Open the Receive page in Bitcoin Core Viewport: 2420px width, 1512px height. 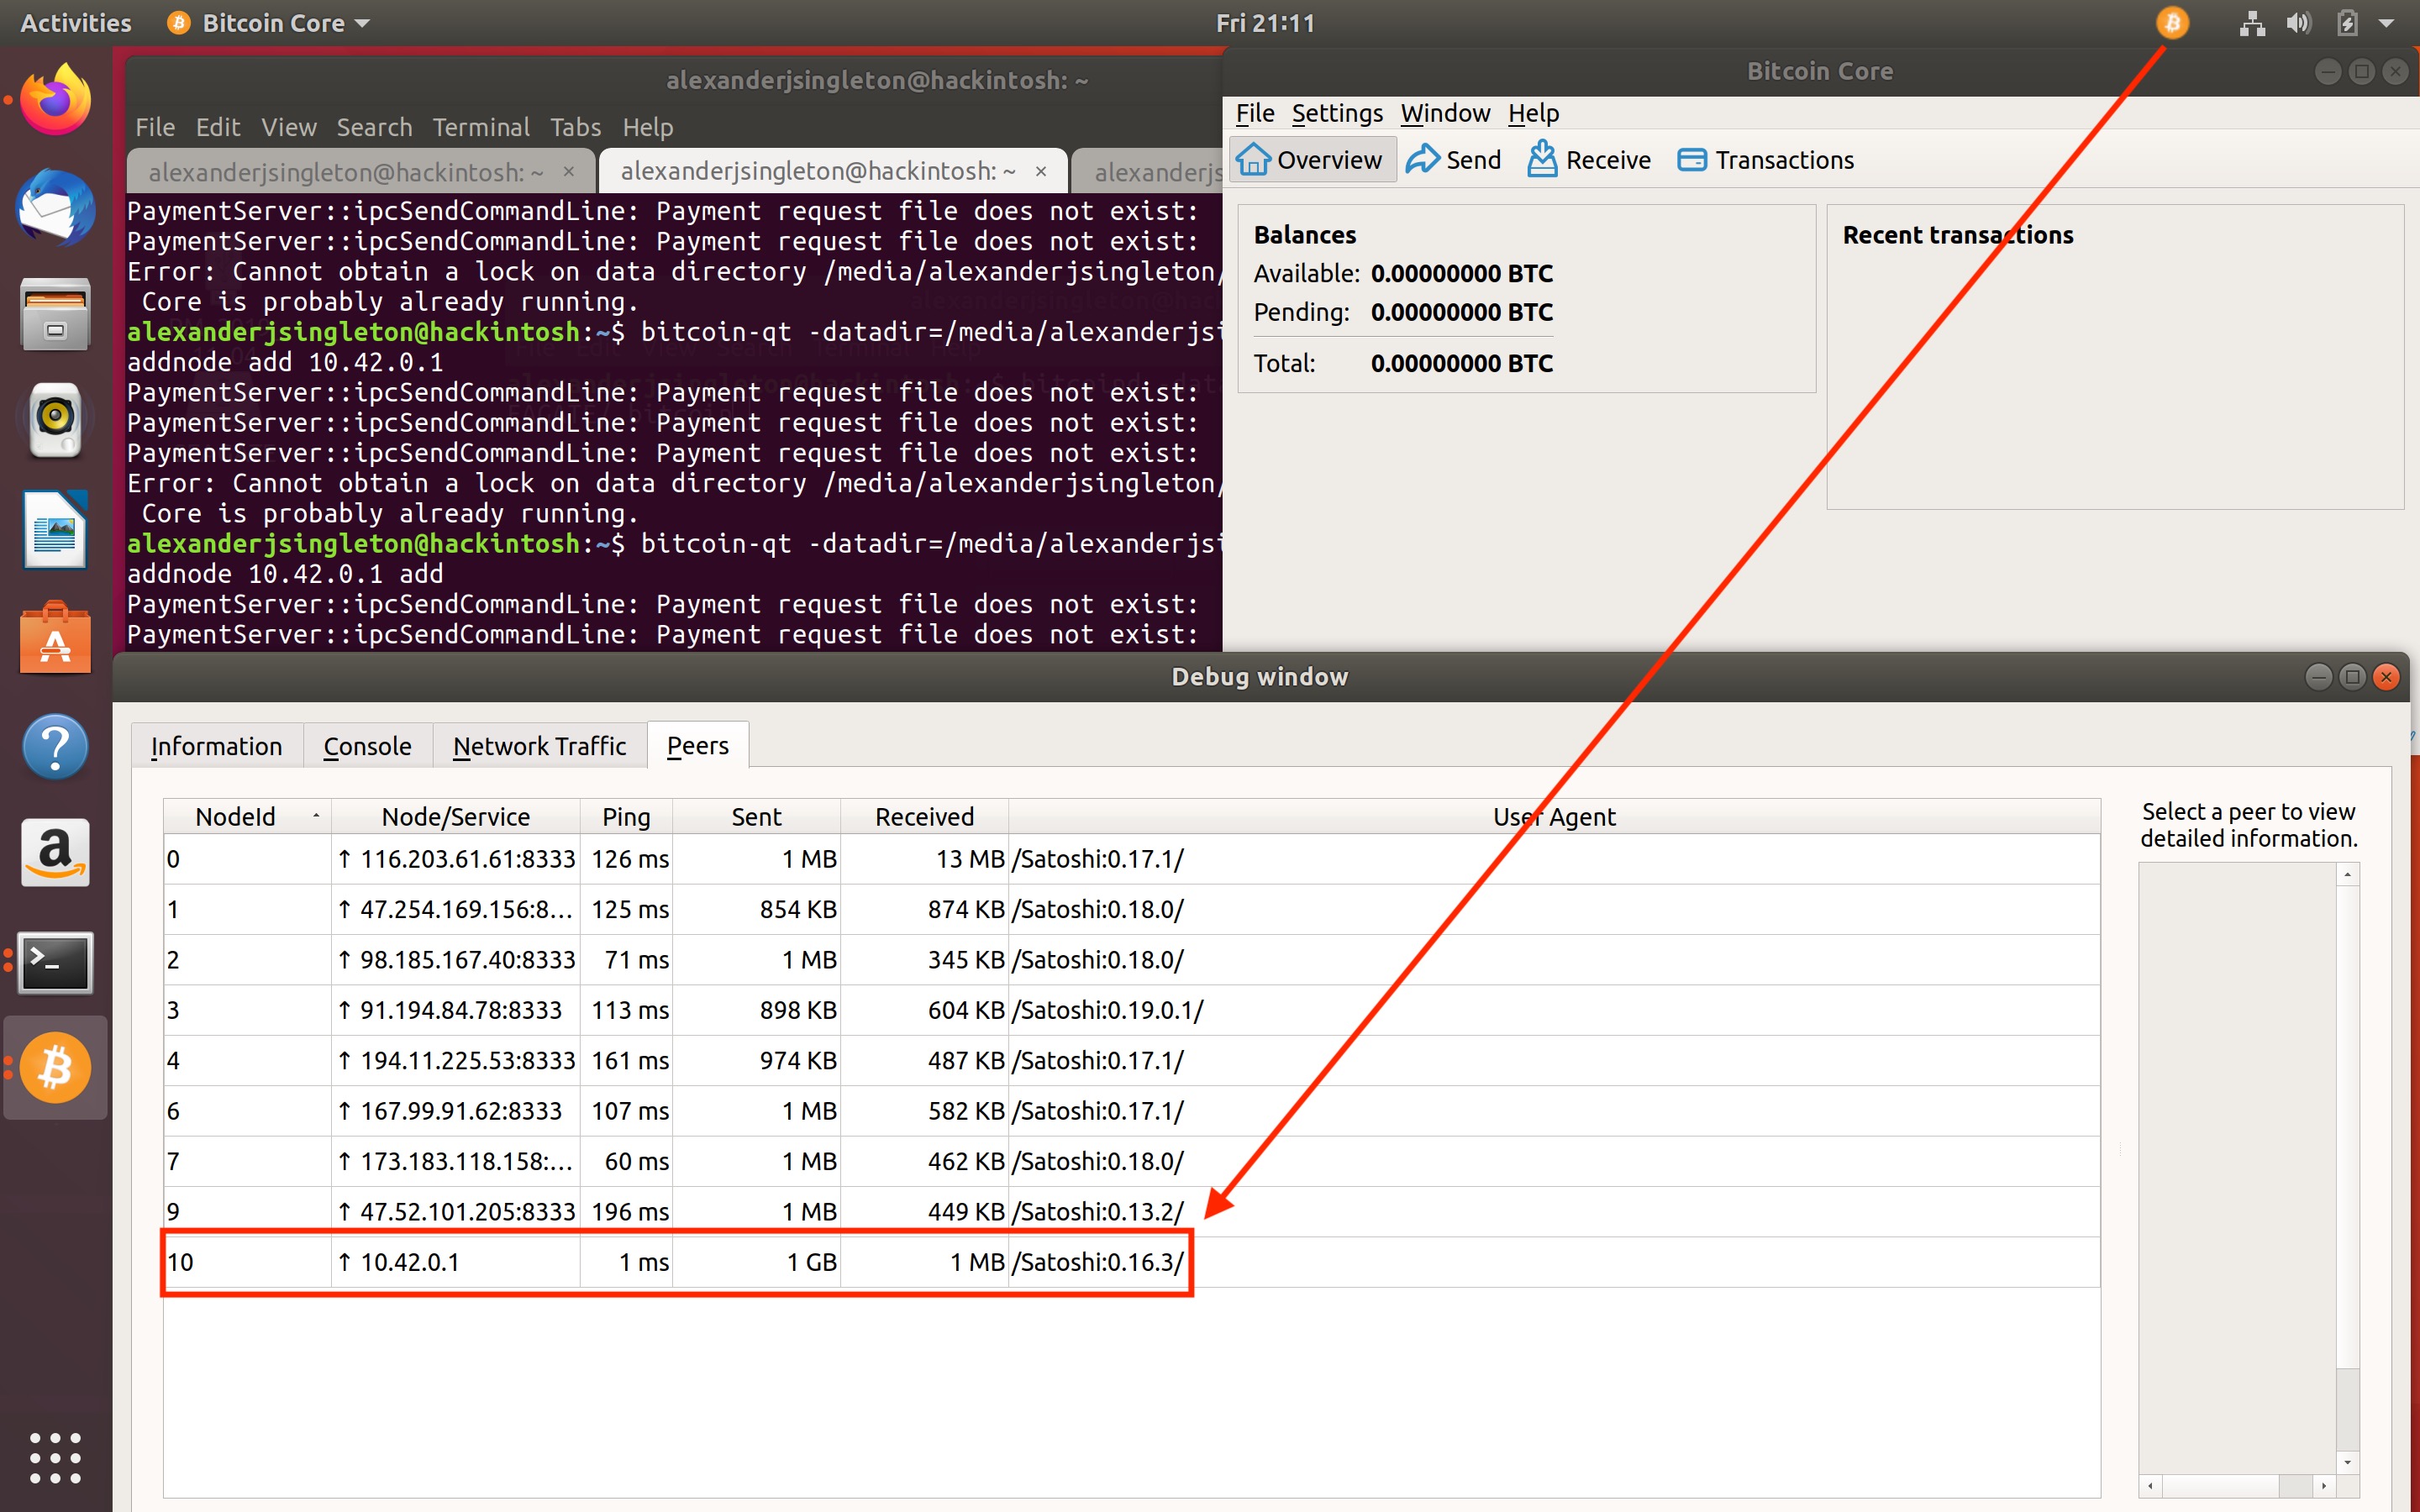pos(1589,160)
